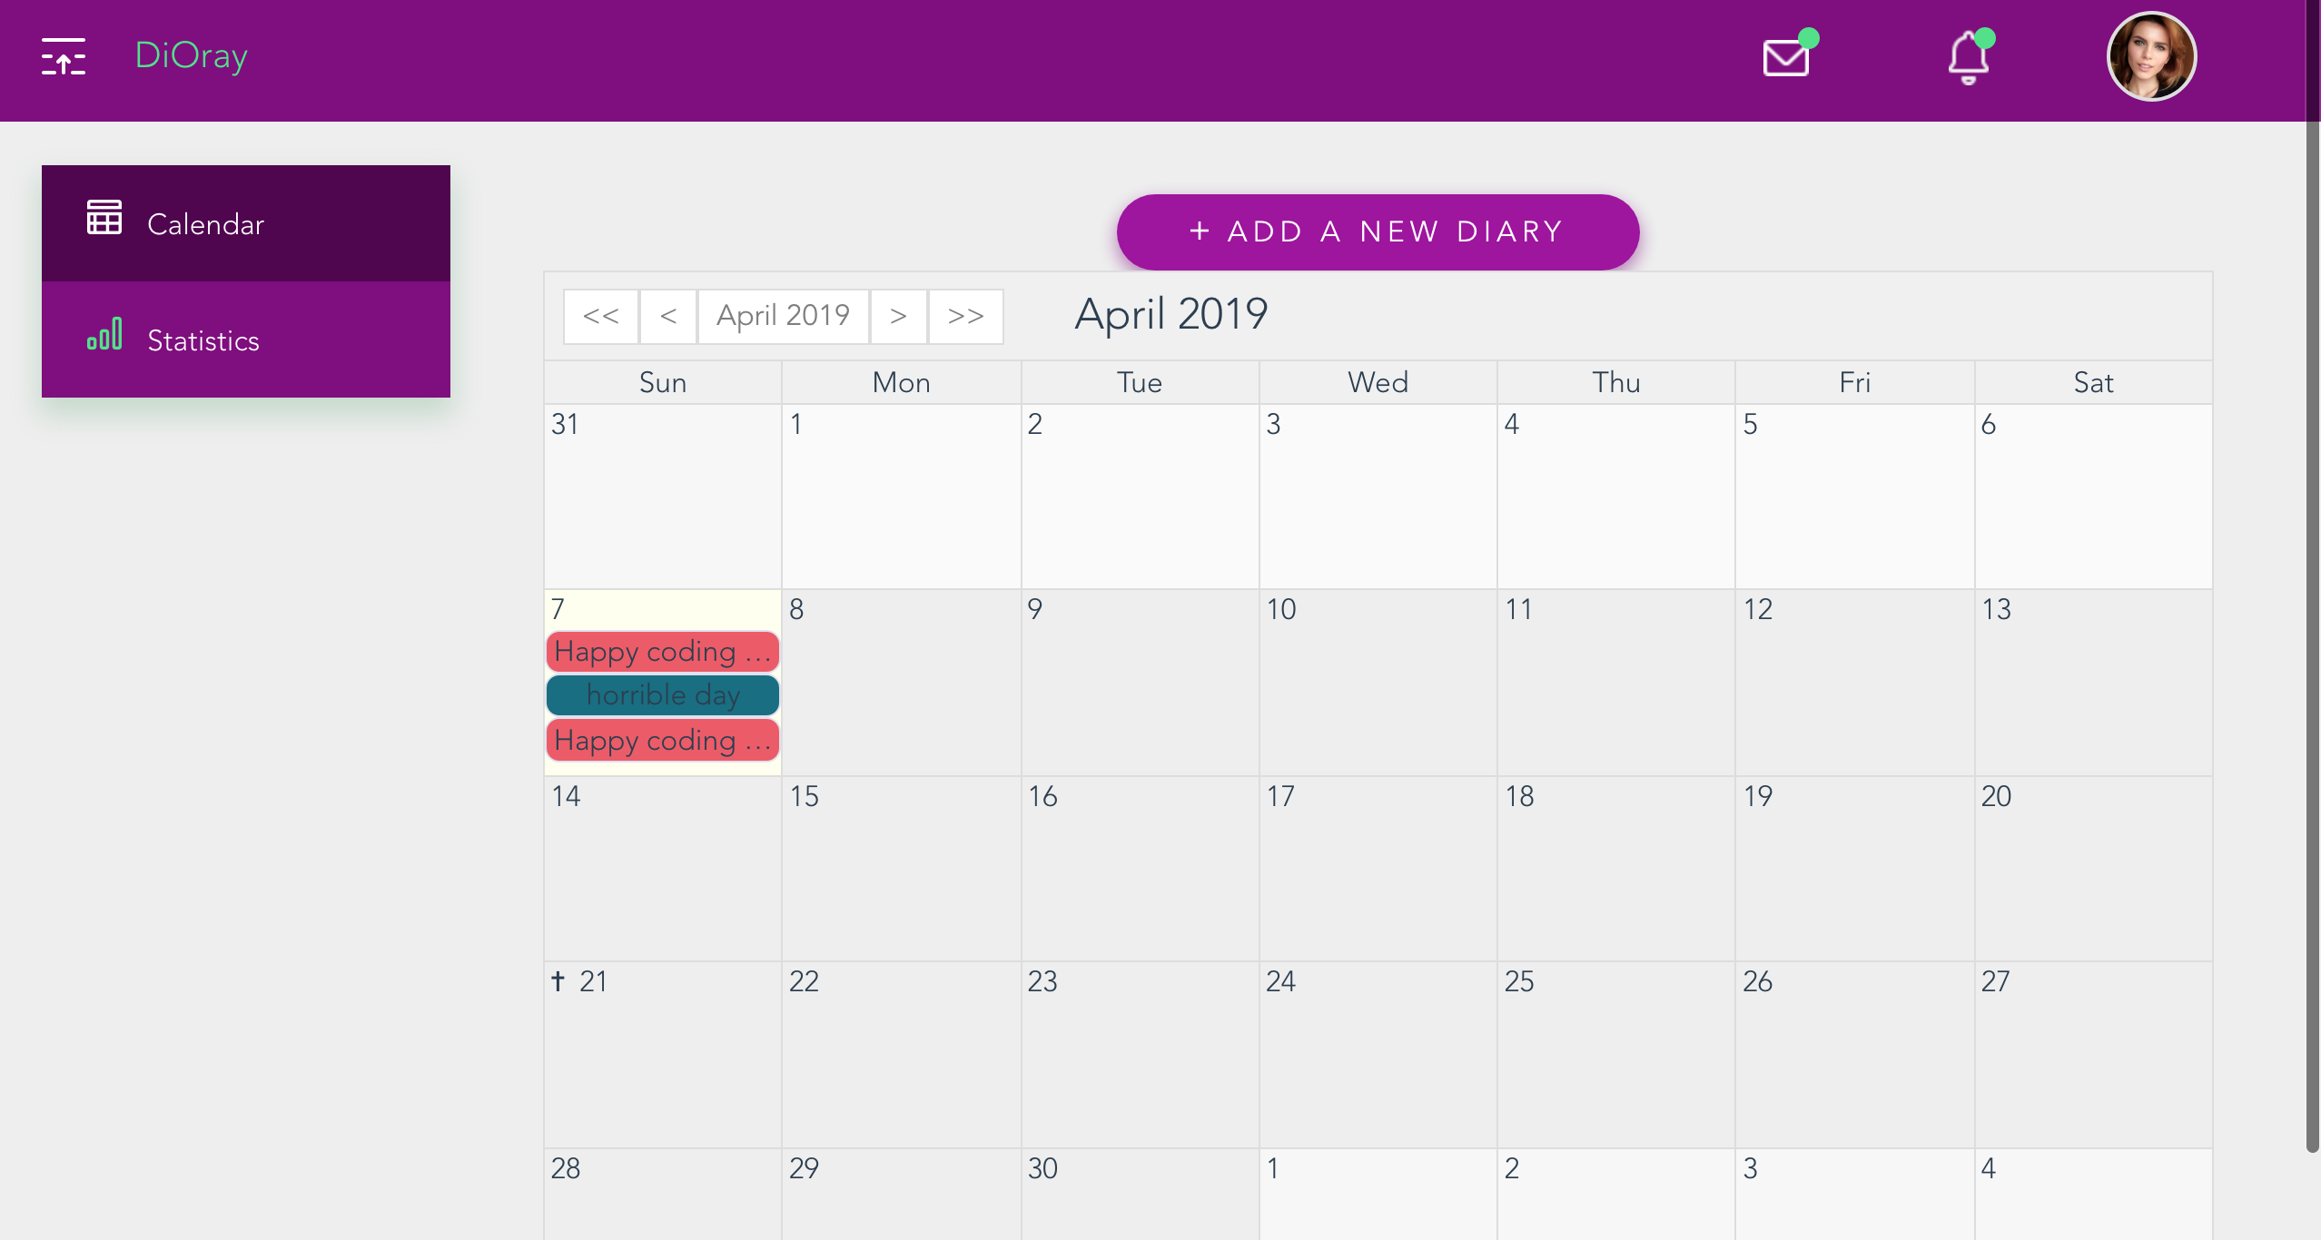Viewport: 2321px width, 1240px height.
Task: Click the cross symbol on April 21
Action: (558, 980)
